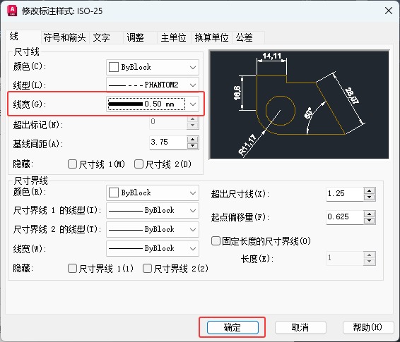Click the 超出标记(N) label
Screen dimensions: 400x342
click(x=38, y=125)
